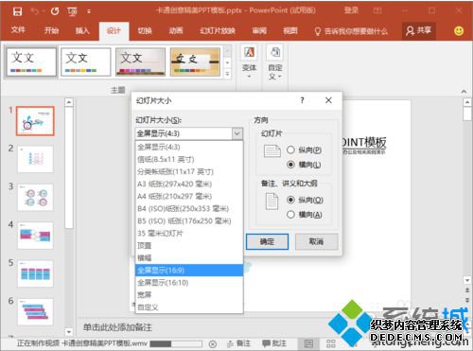
Task: Choose B4 (ISO) paper size option
Action: pos(189,208)
